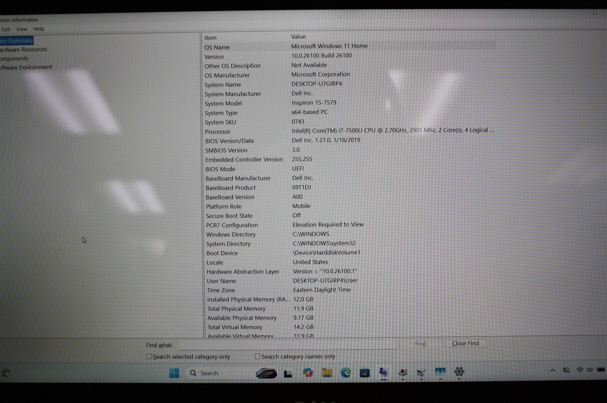Image resolution: width=607 pixels, height=403 pixels.
Task: Click the Find button
Action: [420, 344]
